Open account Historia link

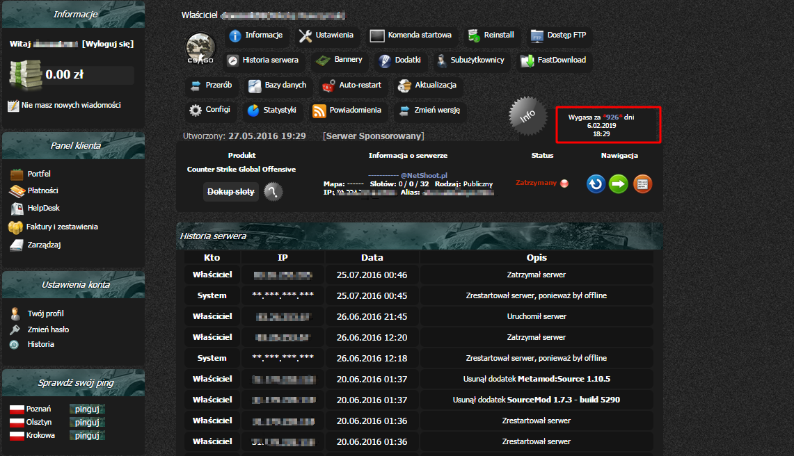[x=40, y=344]
